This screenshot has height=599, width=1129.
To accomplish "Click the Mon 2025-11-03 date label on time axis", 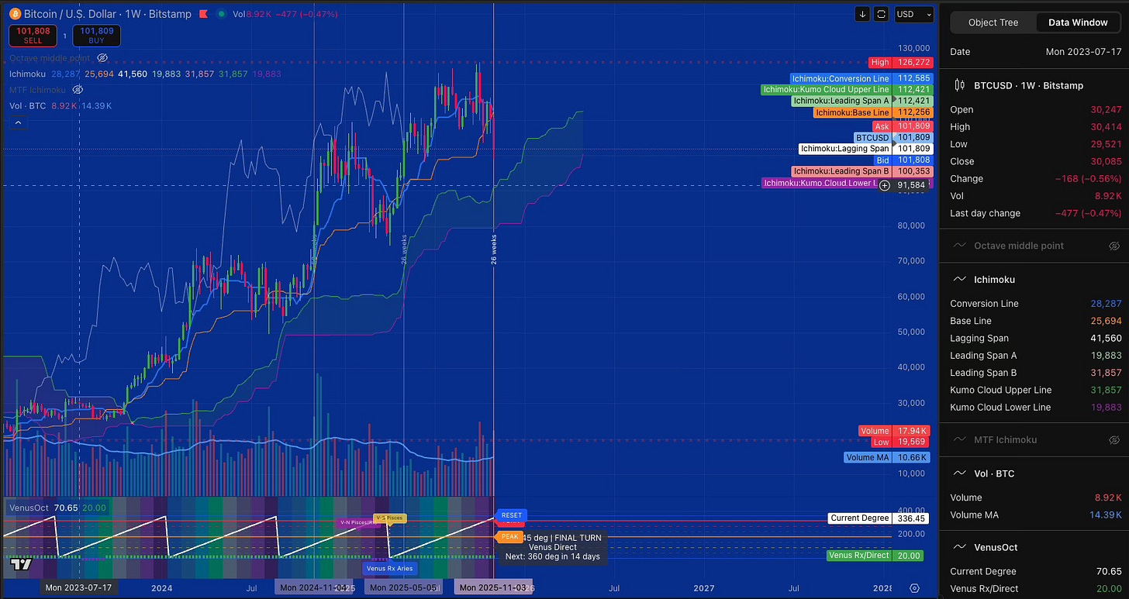I will (493, 587).
